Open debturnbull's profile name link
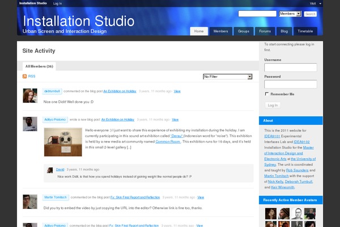The width and height of the screenshot is (340, 227). point(52,91)
